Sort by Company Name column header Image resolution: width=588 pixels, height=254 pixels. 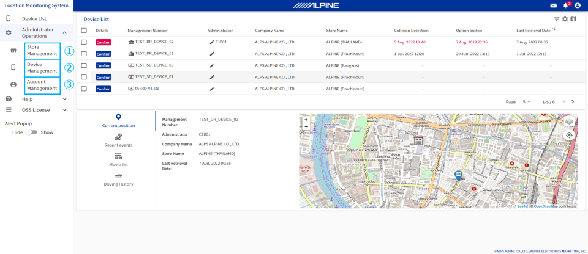click(x=269, y=31)
